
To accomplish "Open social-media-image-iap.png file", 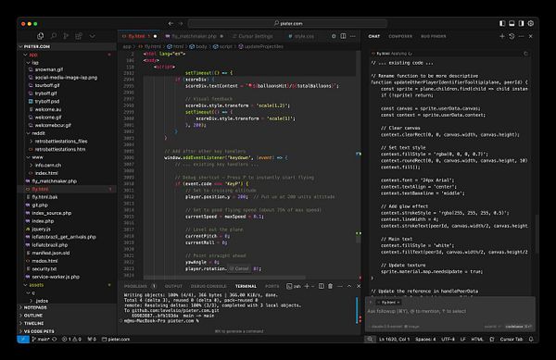I will 66,78.
